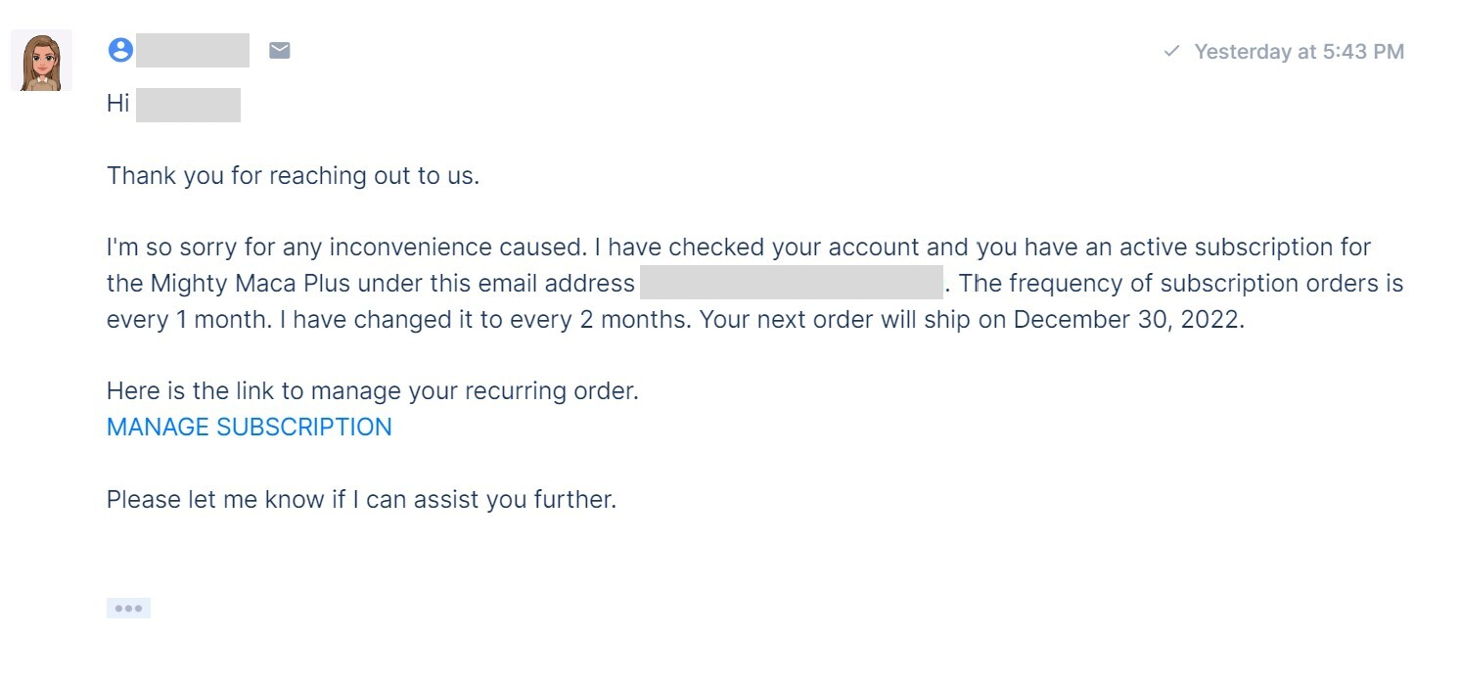Viewport: 1460px width, 678px height.
Task: Click the "Thank you for reaching out" line
Action: 293,176
